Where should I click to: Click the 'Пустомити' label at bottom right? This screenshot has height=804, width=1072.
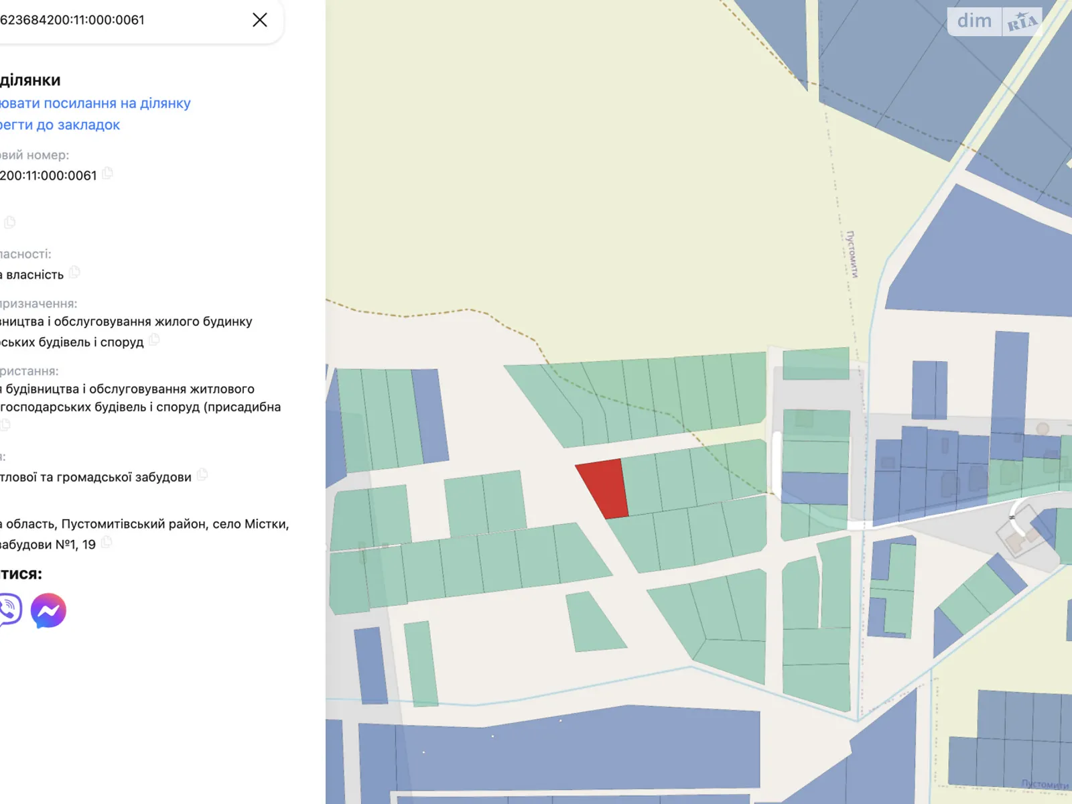(x=1044, y=784)
